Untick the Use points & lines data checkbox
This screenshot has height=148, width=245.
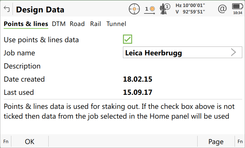(128, 39)
